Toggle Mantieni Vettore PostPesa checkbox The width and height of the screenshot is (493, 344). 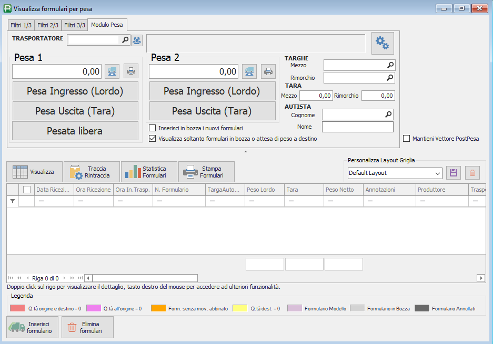[407, 139]
